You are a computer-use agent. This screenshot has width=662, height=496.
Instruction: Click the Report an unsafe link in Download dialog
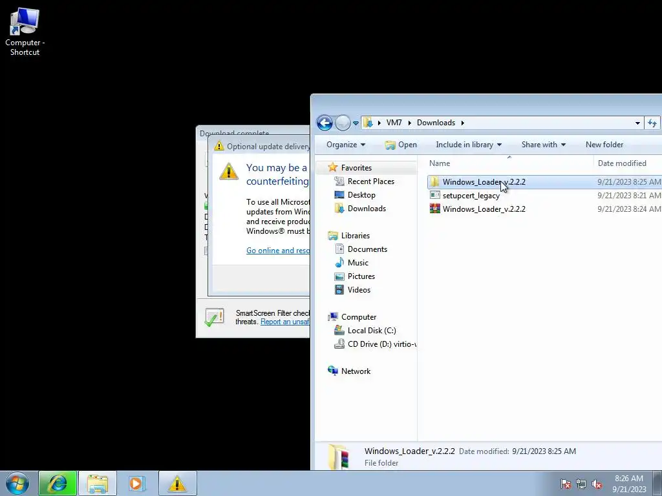(285, 322)
